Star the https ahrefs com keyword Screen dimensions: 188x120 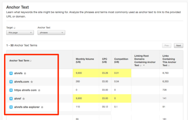click(x=39, y=90)
